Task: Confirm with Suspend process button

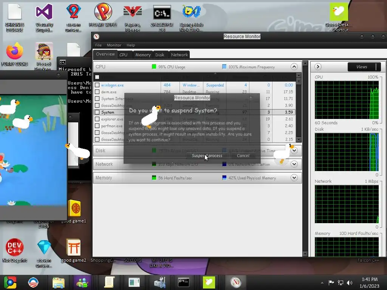Action: [207, 156]
